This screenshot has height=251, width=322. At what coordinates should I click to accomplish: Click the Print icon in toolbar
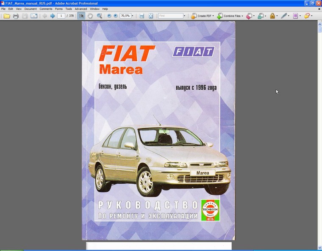(16, 16)
